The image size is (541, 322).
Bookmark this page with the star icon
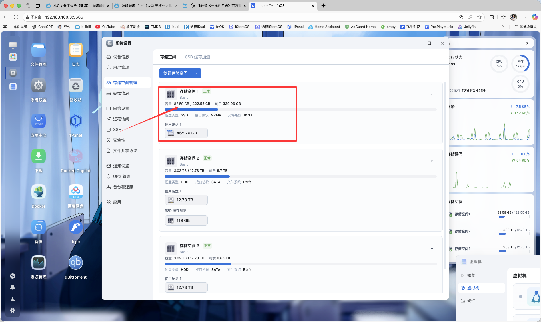[x=479, y=17]
